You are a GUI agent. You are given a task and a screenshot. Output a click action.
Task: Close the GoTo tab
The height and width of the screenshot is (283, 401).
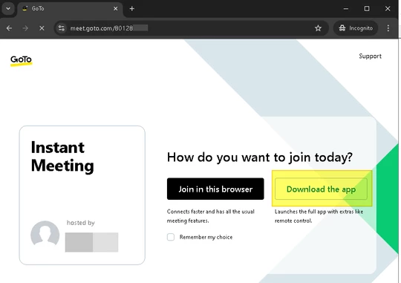[x=116, y=9]
